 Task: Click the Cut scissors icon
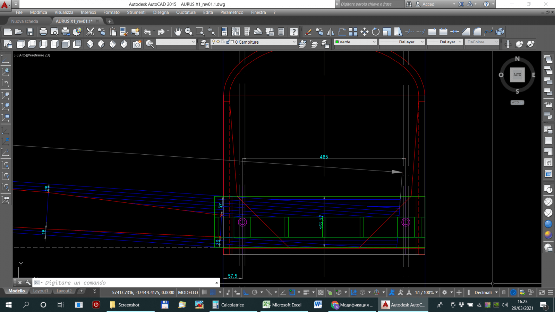[x=90, y=32]
